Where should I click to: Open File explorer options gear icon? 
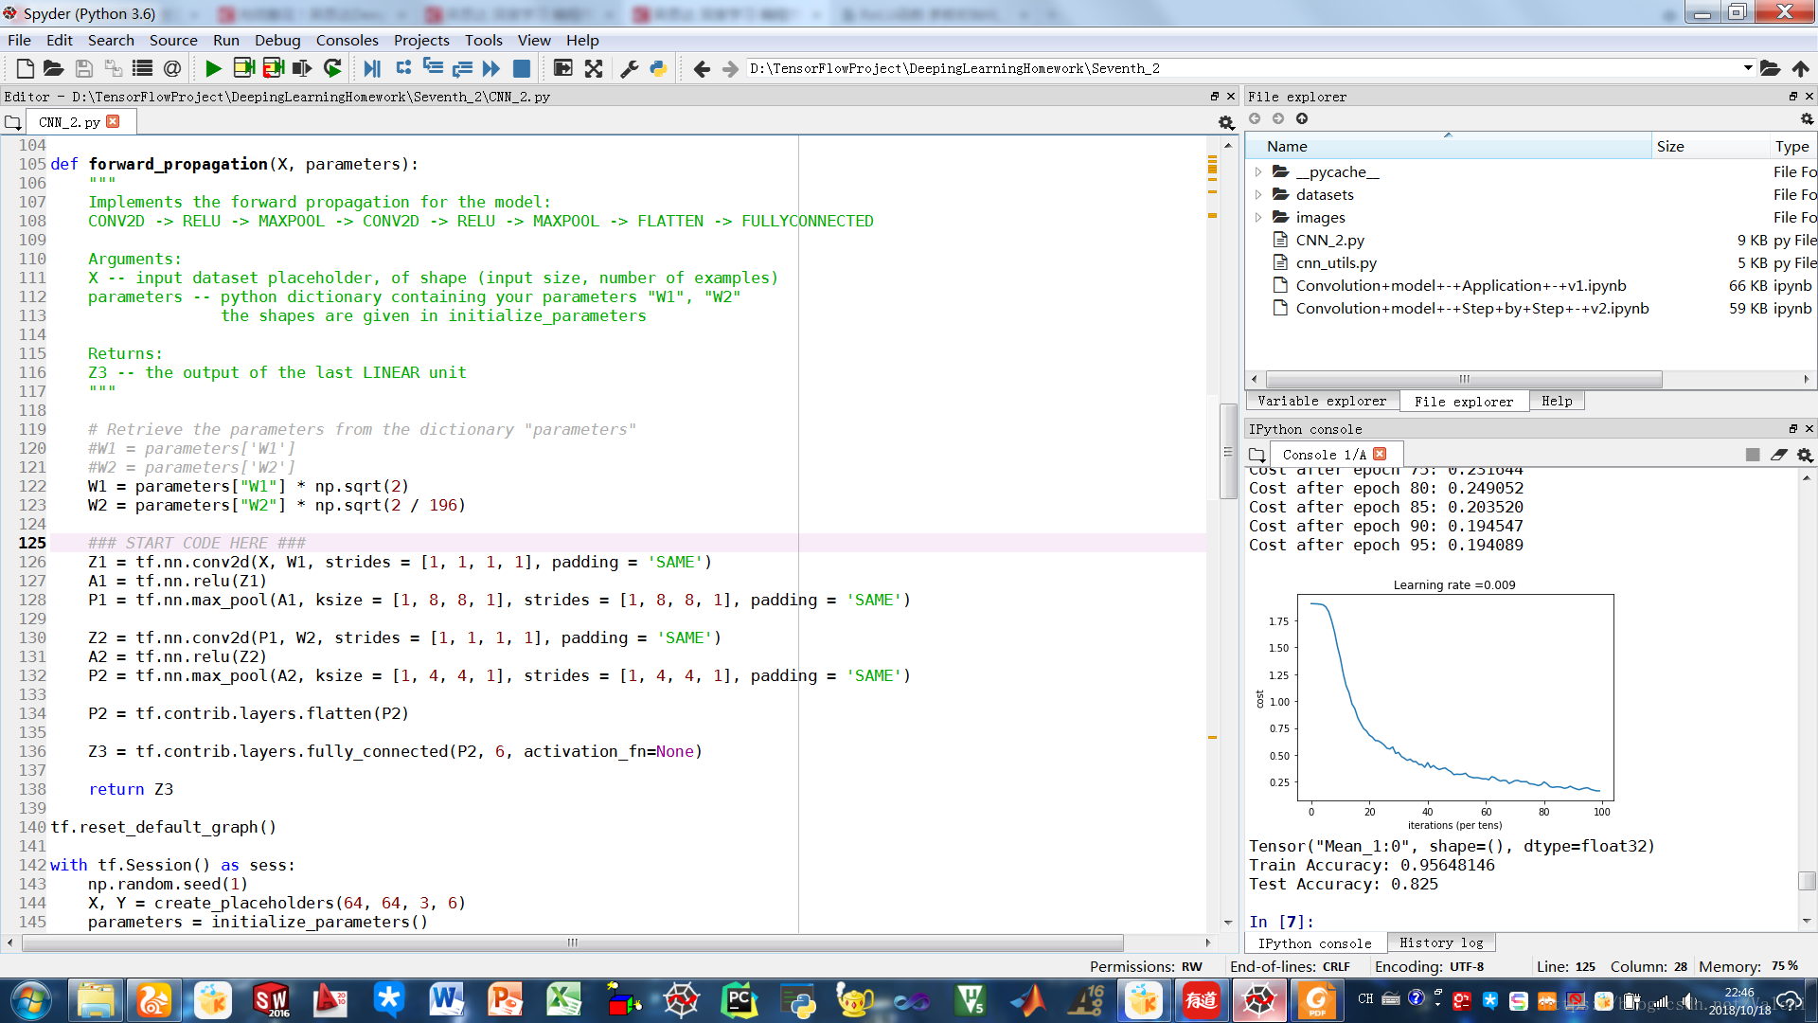point(1807,118)
